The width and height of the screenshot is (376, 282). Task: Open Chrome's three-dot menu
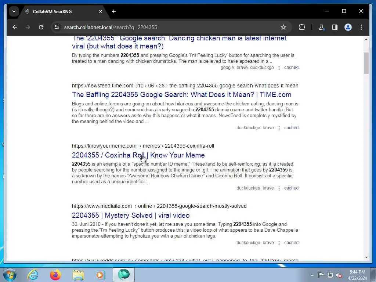pos(361,27)
